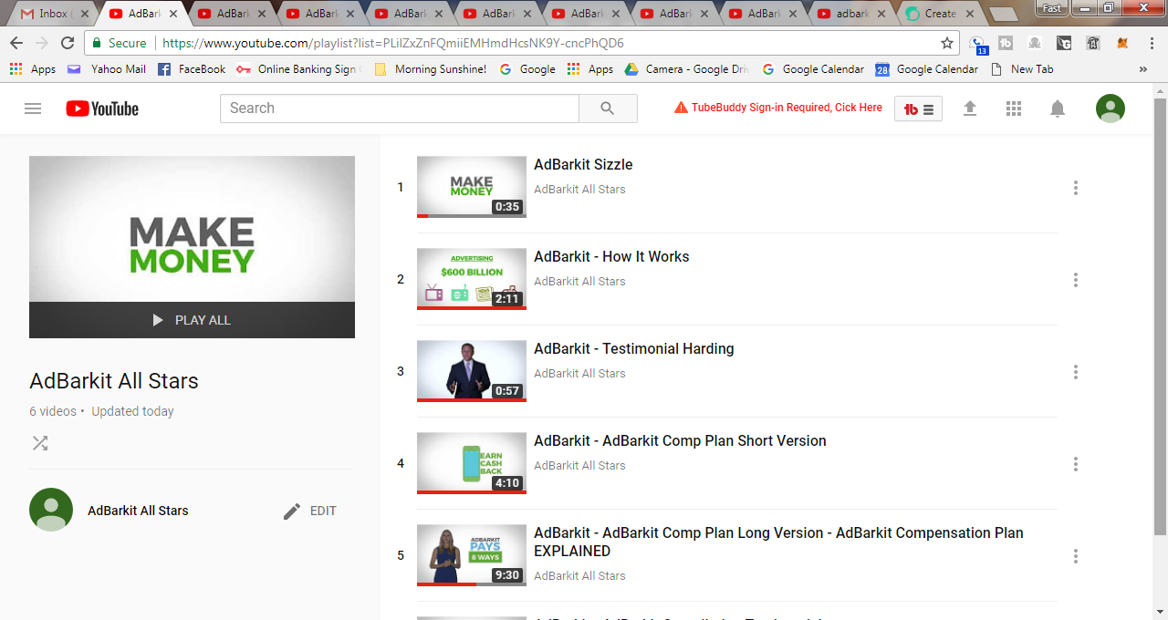
Task: Open AdBarkit - Testimonial Harding title
Action: coord(634,349)
